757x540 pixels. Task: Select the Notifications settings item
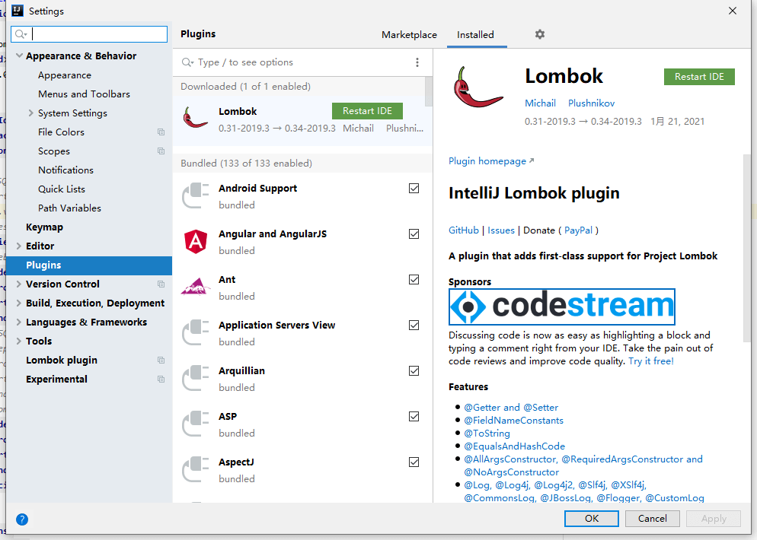click(65, 170)
